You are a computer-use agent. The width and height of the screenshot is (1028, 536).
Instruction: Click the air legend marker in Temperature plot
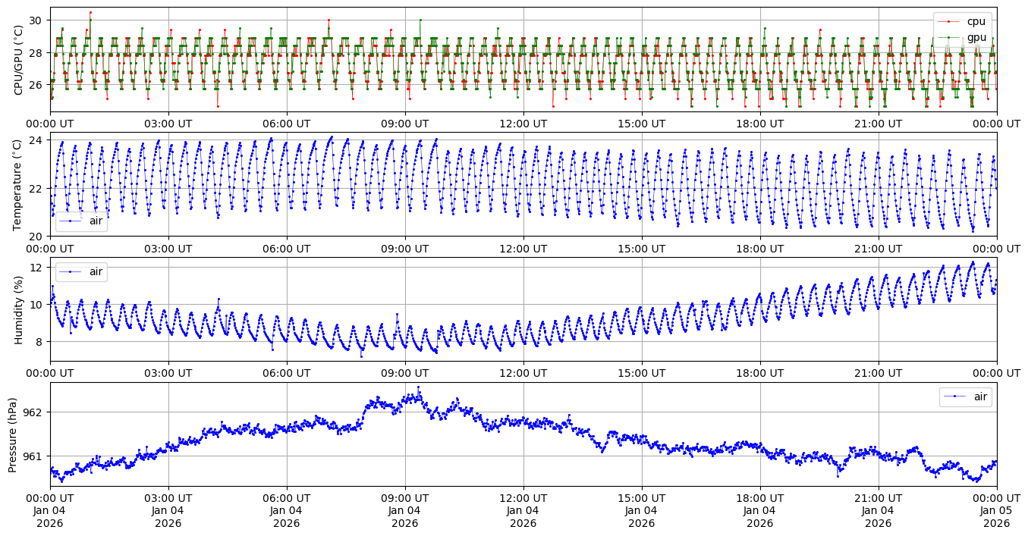click(71, 221)
